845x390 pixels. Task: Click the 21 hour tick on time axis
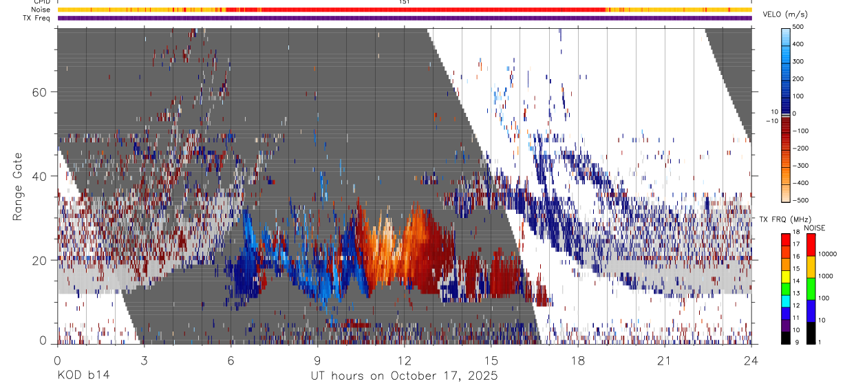click(x=665, y=360)
